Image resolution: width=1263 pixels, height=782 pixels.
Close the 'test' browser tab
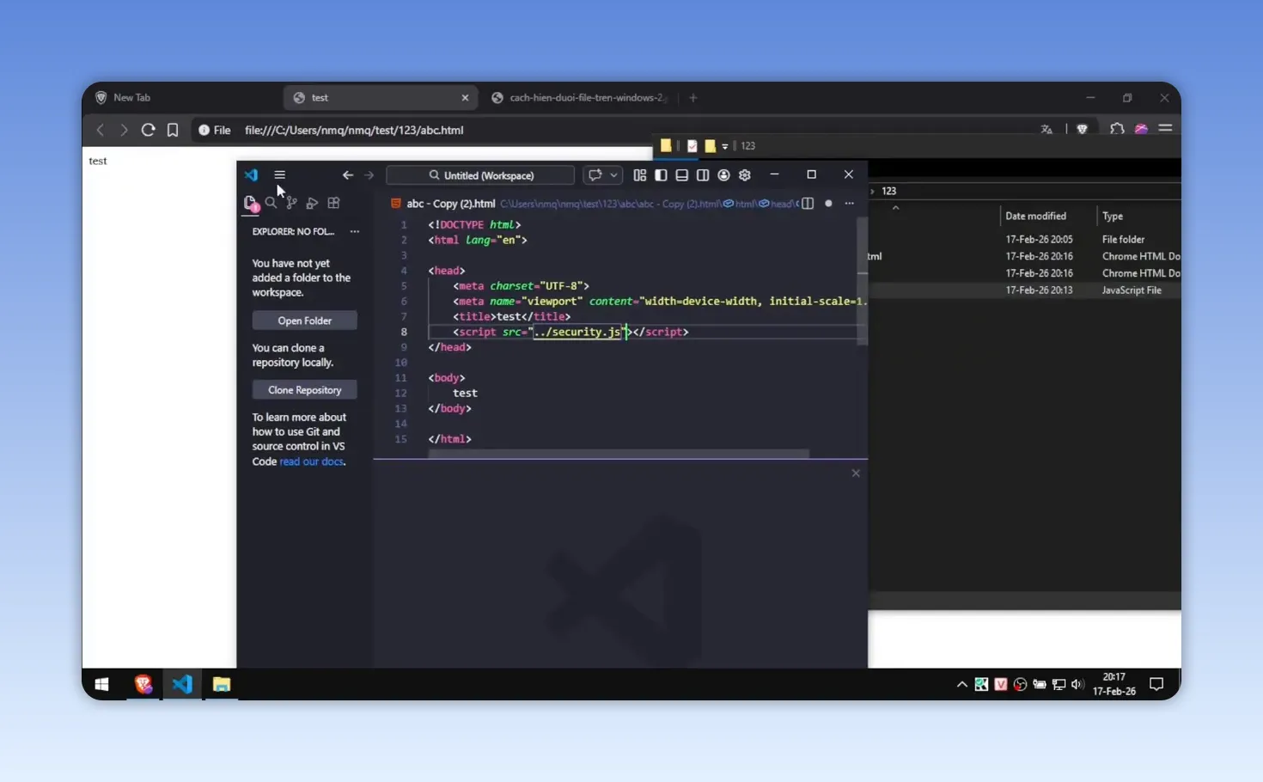(x=465, y=98)
